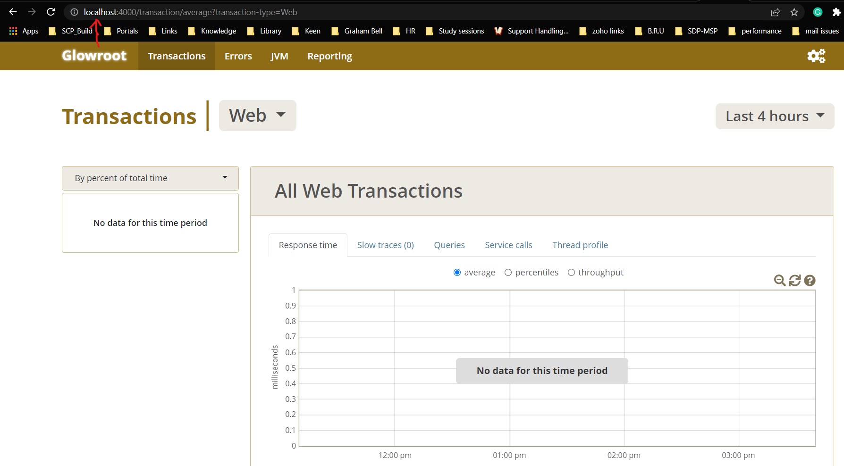Reload the page with browser refresh
The image size is (844, 466).
pyautogui.click(x=51, y=12)
